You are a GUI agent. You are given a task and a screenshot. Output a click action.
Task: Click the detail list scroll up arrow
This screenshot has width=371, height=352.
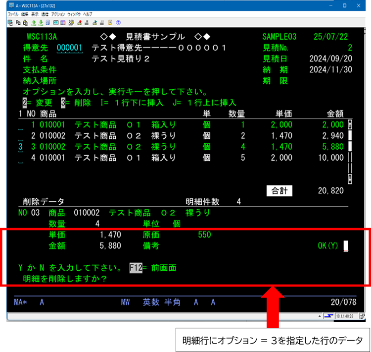[350, 125]
